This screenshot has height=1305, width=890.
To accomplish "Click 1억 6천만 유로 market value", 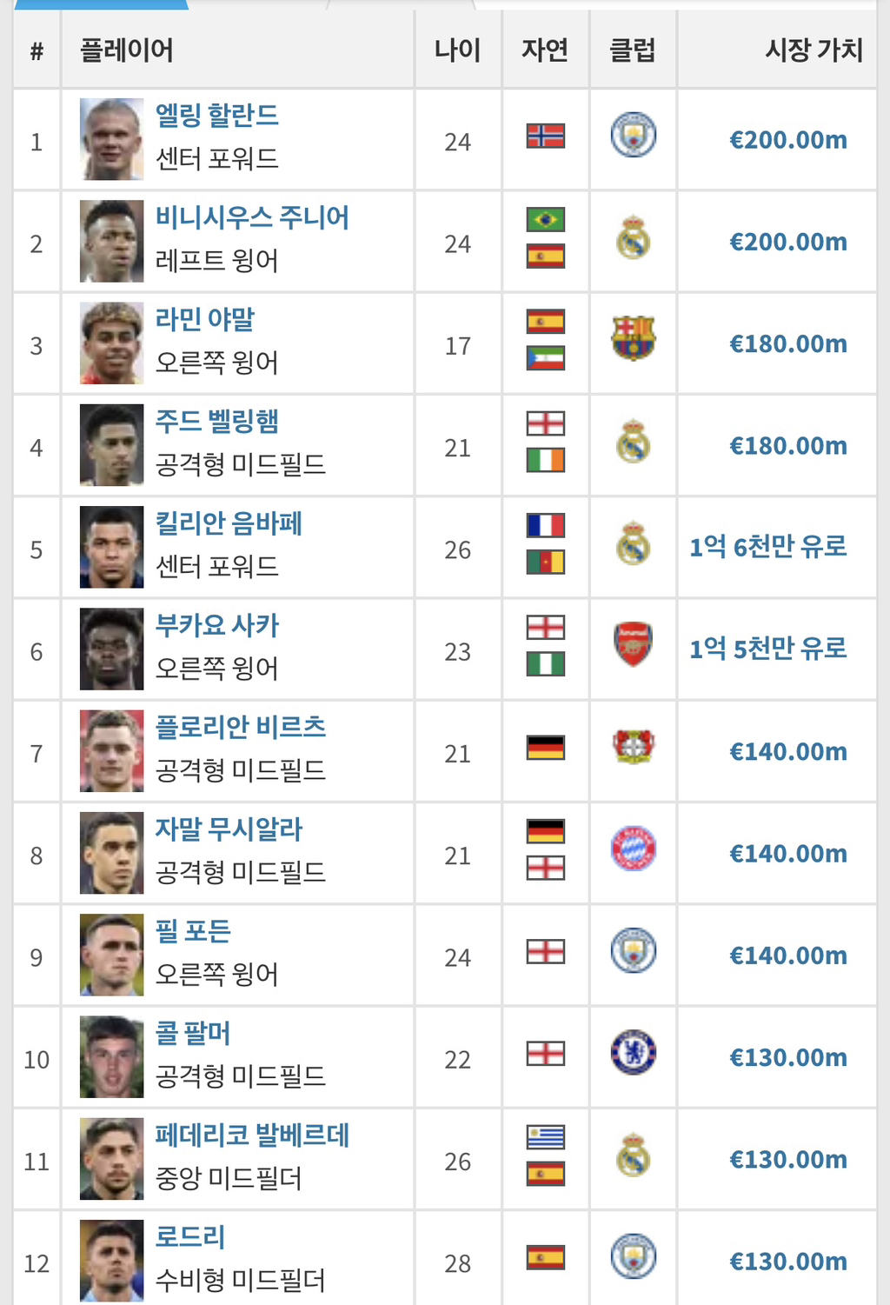I will coord(768,547).
